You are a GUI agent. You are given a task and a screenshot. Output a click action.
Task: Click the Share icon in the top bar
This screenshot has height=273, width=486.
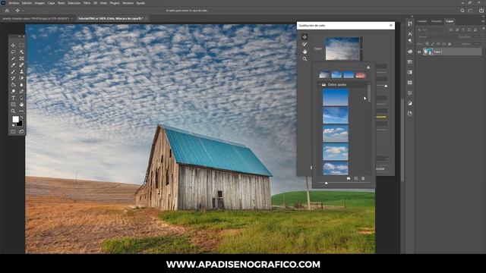tap(481, 11)
